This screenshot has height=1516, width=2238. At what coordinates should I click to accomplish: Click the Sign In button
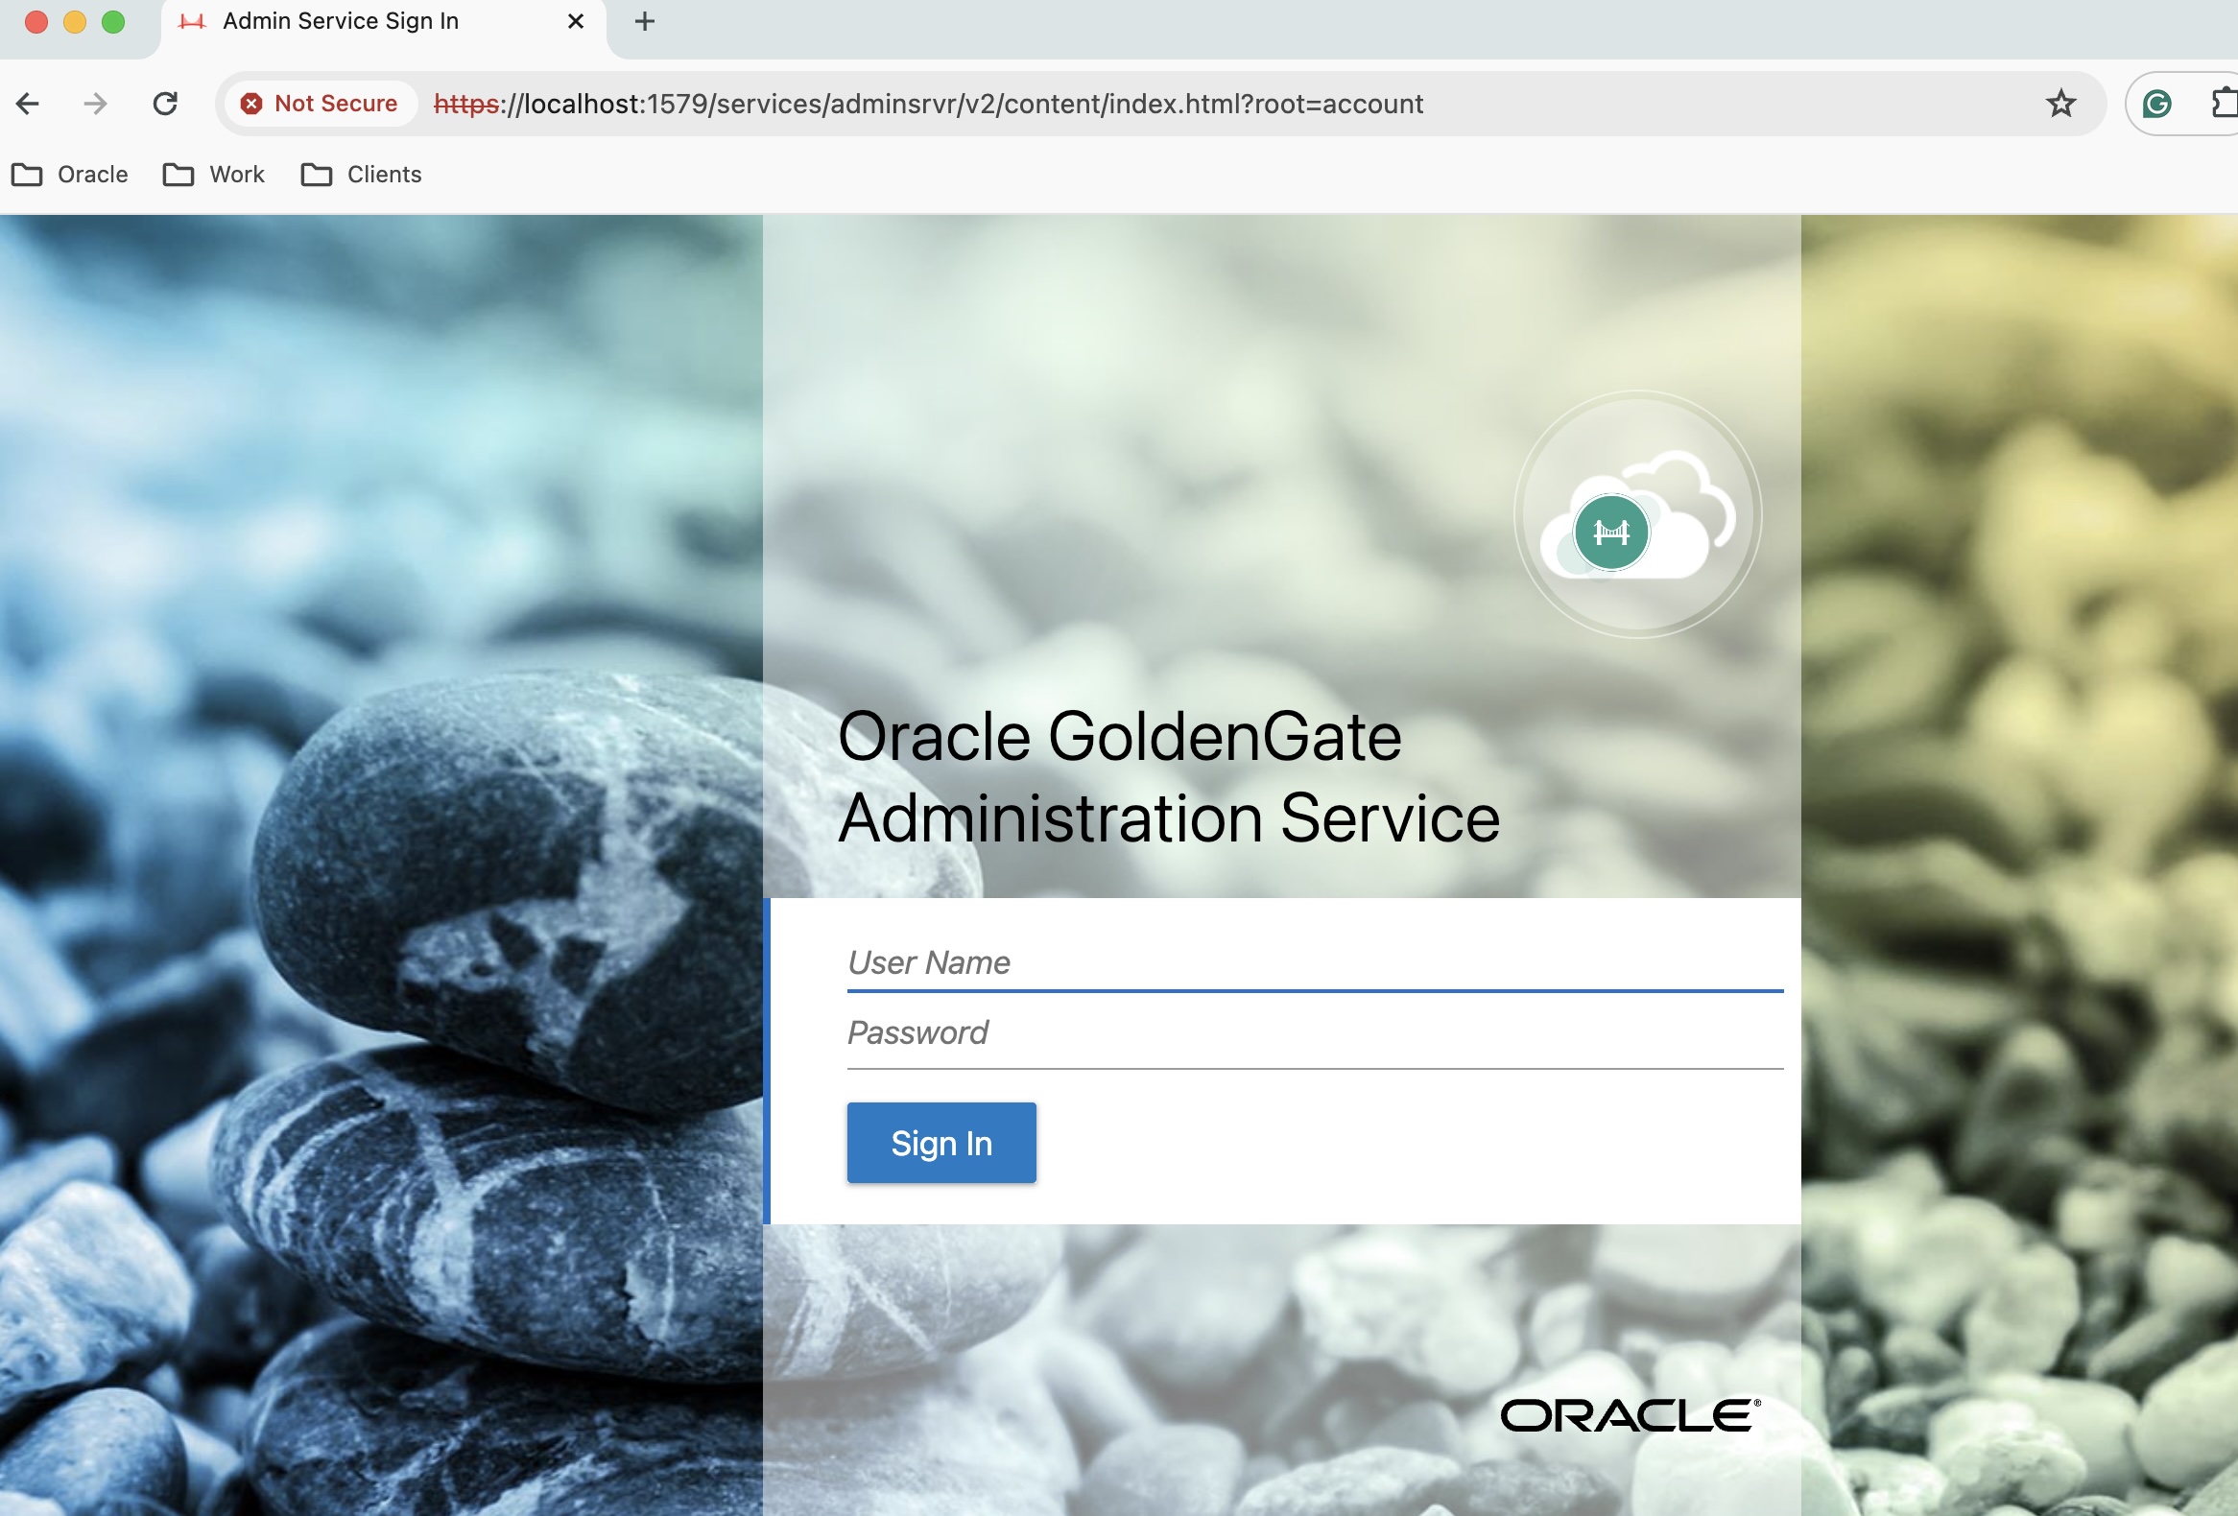940,1143
